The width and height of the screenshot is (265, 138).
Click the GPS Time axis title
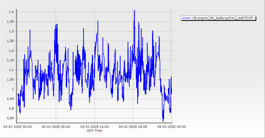pos(94,131)
